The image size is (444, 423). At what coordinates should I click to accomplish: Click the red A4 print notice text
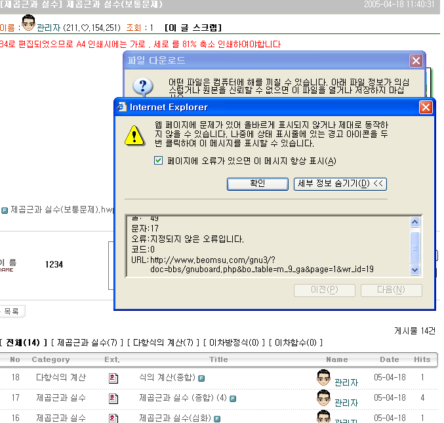(140, 44)
